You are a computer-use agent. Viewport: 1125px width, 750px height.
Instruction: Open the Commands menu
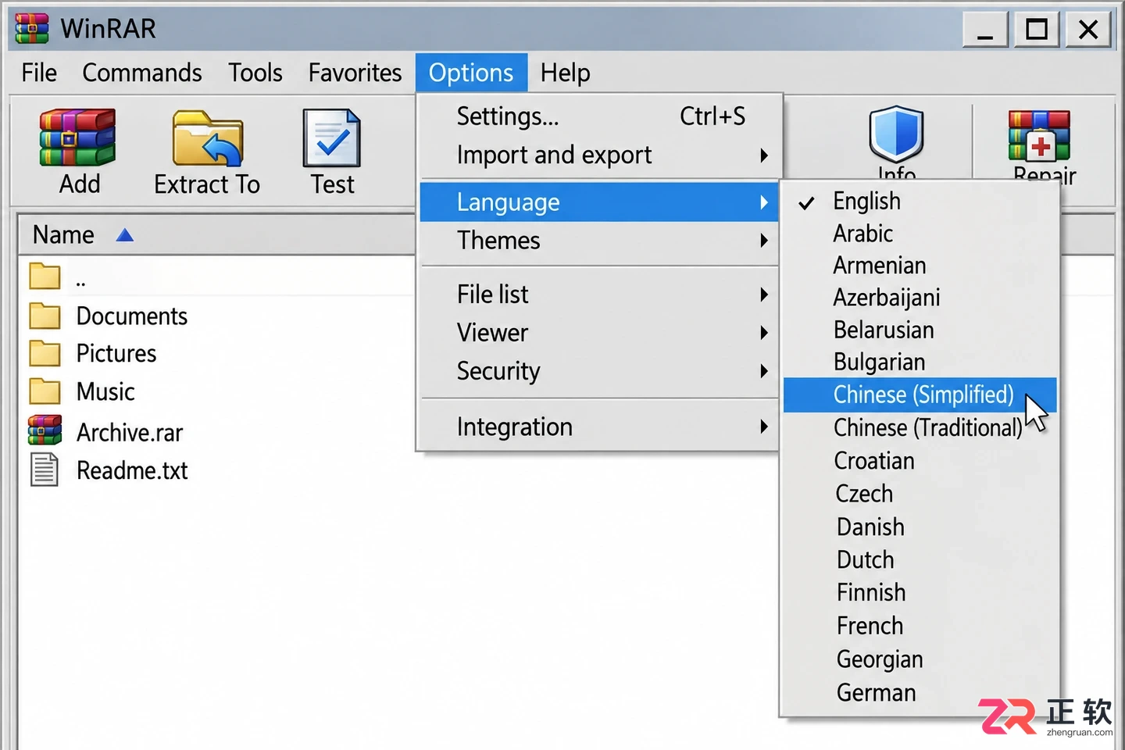point(142,73)
